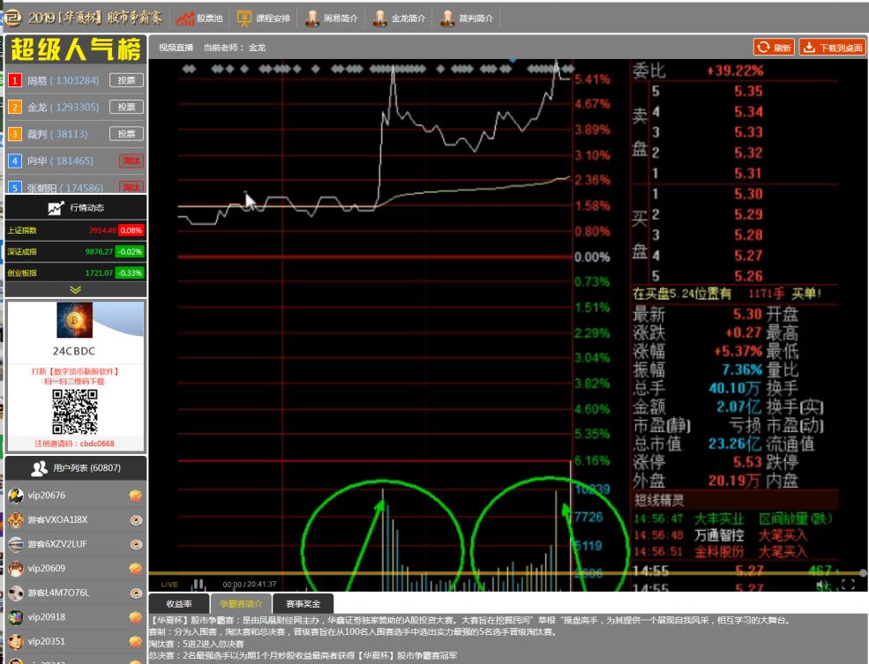Vote for 金龙 using 投票 button
Screen dimensions: 869x664
tap(126, 107)
